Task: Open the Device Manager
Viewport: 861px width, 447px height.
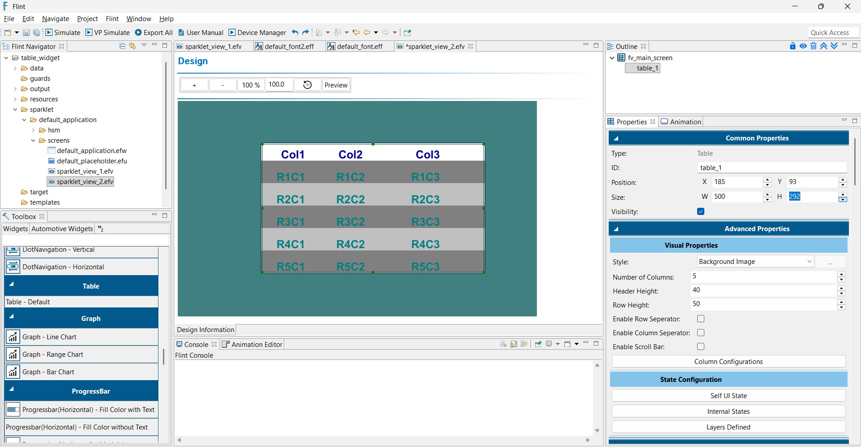Action: 257,32
